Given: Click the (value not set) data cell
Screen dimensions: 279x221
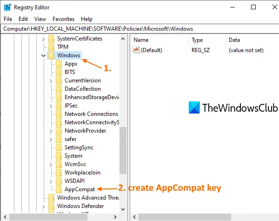Looking at the screenshot, I should 246,50.
